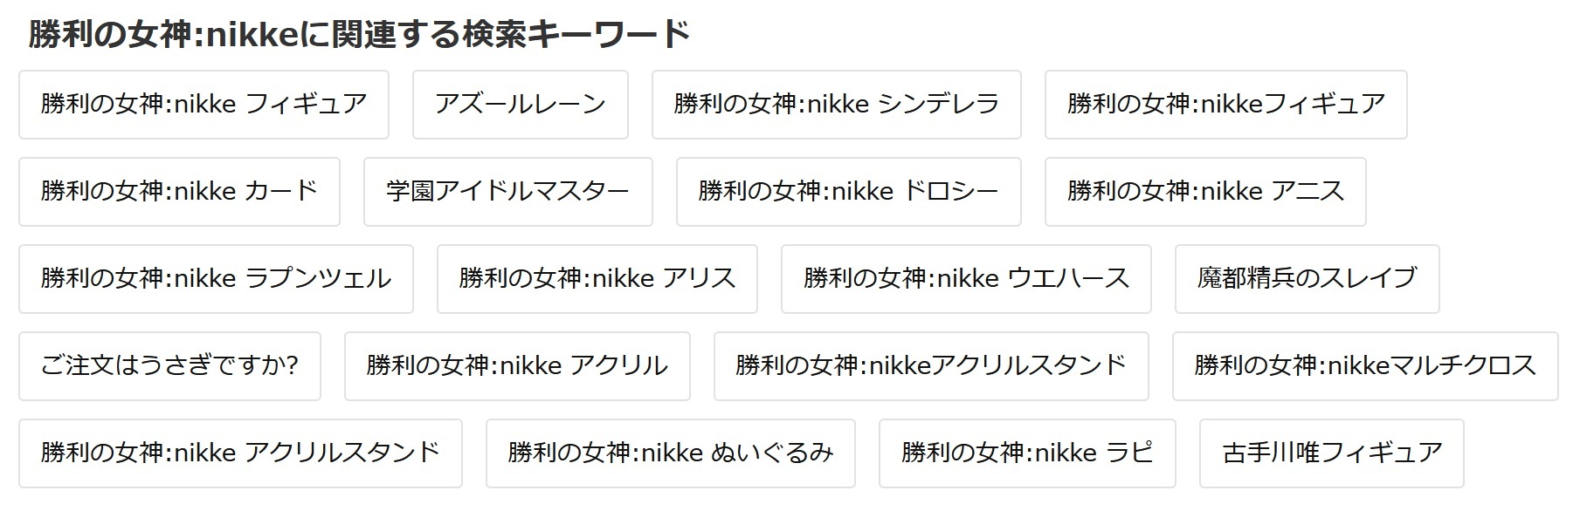The height and width of the screenshot is (511, 1587).
Task: Select 勝利の女神:nikke シンデレラ keyword
Action: coord(836,105)
